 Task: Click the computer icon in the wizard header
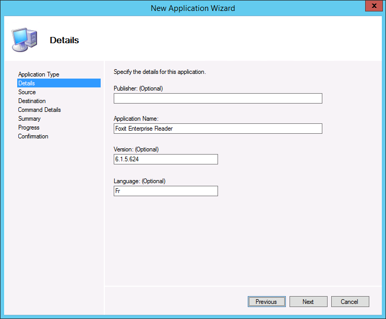[x=23, y=39]
